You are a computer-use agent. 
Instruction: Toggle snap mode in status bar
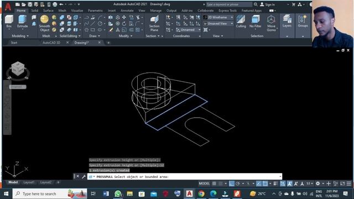(x=221, y=184)
